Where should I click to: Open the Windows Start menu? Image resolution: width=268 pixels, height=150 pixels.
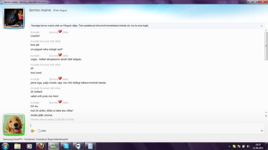(x=5, y=146)
